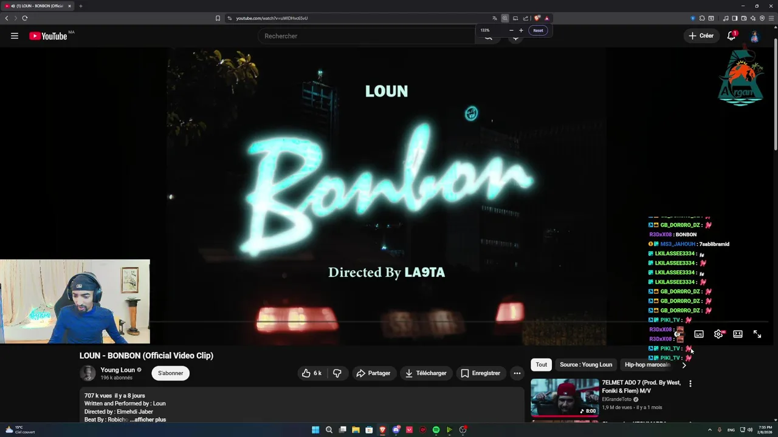Open Brave Wallet icon

tap(743, 18)
